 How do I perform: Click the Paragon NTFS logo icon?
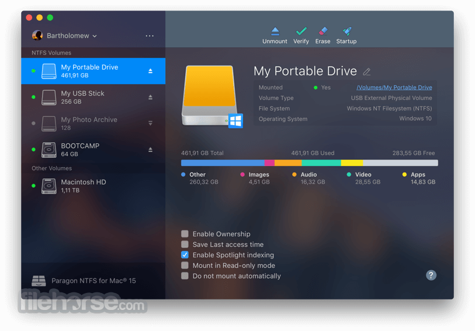(x=39, y=281)
